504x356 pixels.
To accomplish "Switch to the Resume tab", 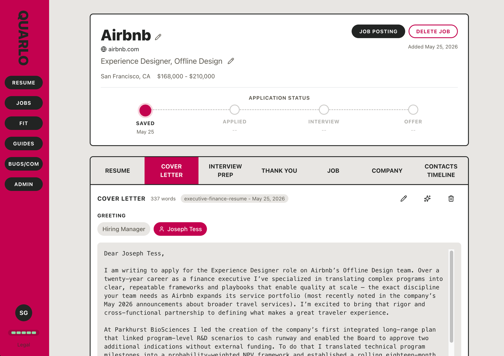I will point(118,171).
